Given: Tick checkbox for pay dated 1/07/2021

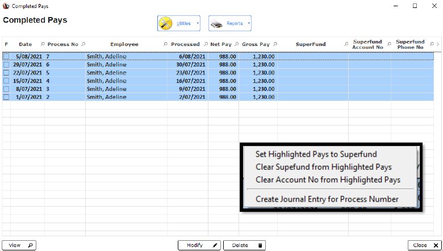Looking at the screenshot, I should point(6,97).
